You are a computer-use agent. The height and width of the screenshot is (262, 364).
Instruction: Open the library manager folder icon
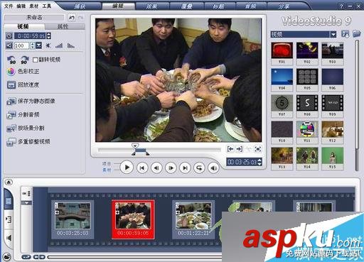click(x=356, y=34)
